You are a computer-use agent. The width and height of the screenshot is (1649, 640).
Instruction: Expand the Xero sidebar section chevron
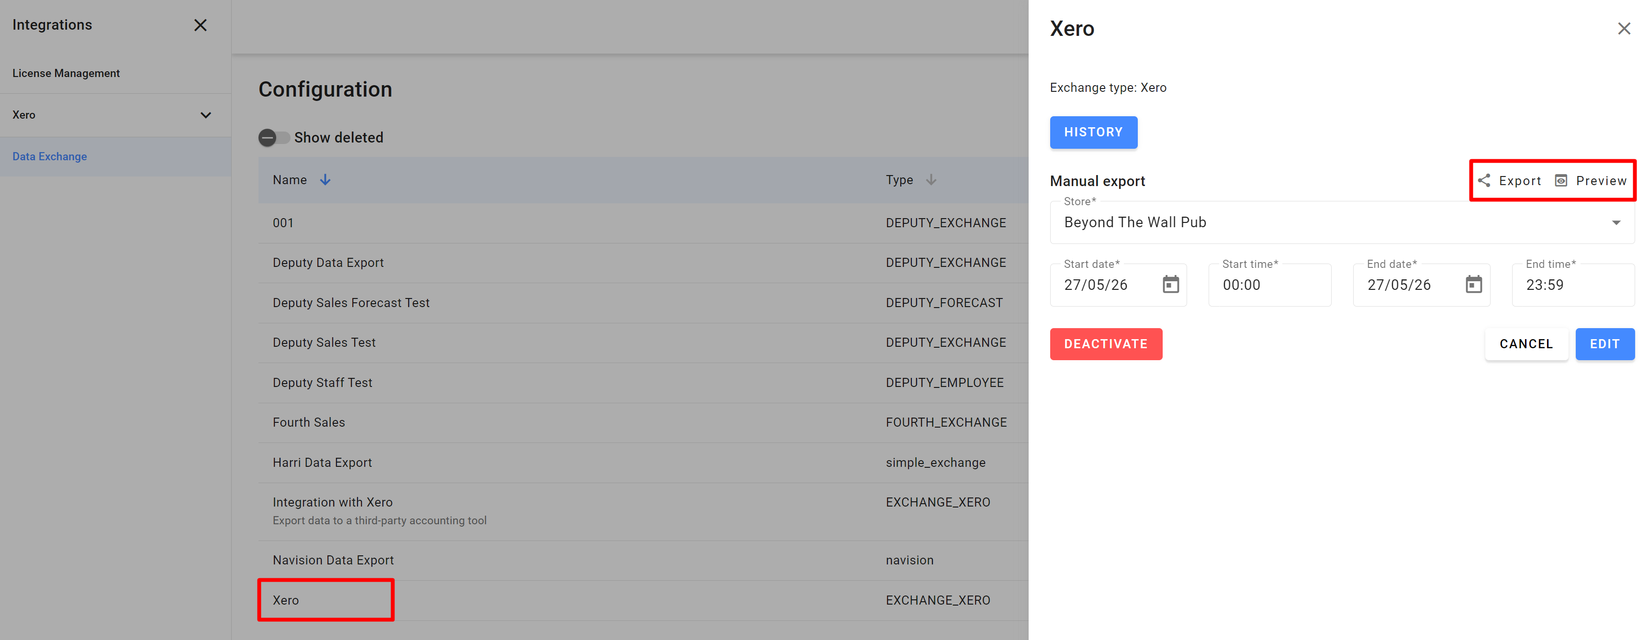click(205, 115)
